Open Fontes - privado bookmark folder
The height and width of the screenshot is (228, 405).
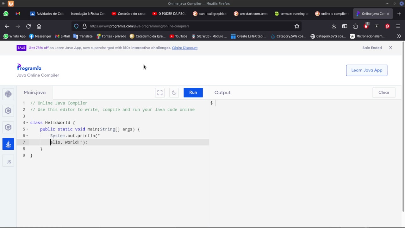111,36
